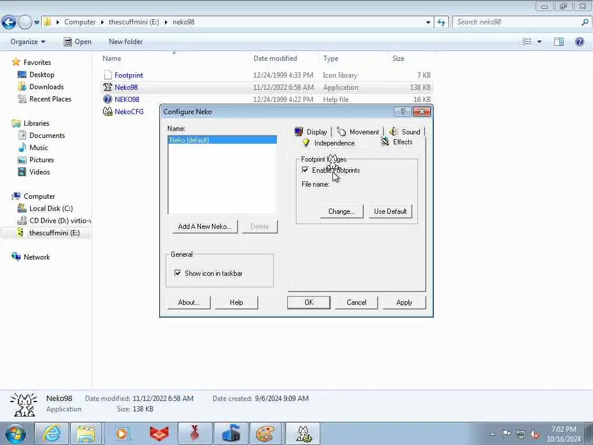Image resolution: width=593 pixels, height=445 pixels.
Task: Select the Neko98 application file icon
Action: click(x=108, y=87)
